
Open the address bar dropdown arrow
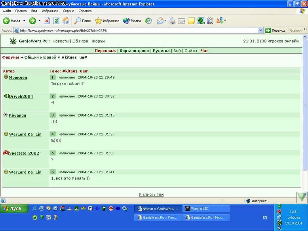point(260,30)
